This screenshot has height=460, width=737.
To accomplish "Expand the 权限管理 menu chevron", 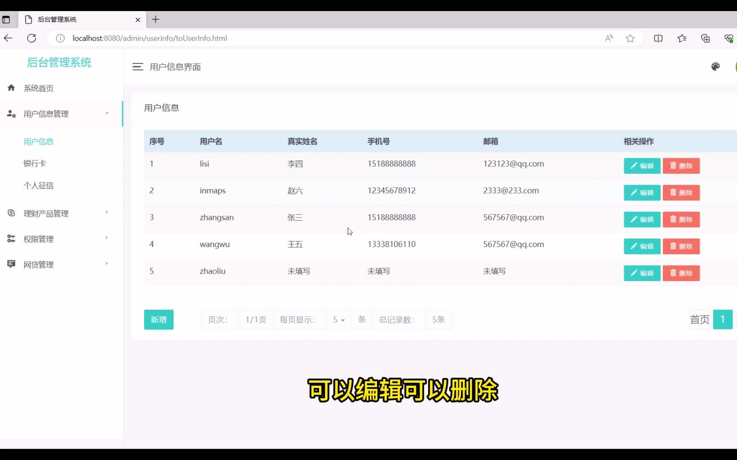I will coord(107,238).
